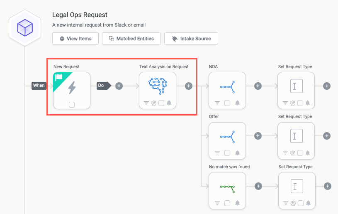
Task: Click the View Items button
Action: coord(75,39)
